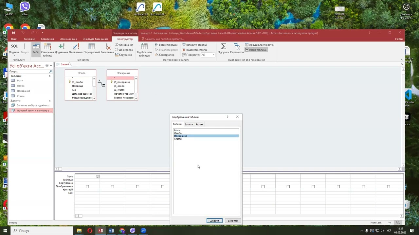Viewport: 419px width, 235px height.
Task: Click the Save icon in quick access toolbar
Action: [13, 33]
